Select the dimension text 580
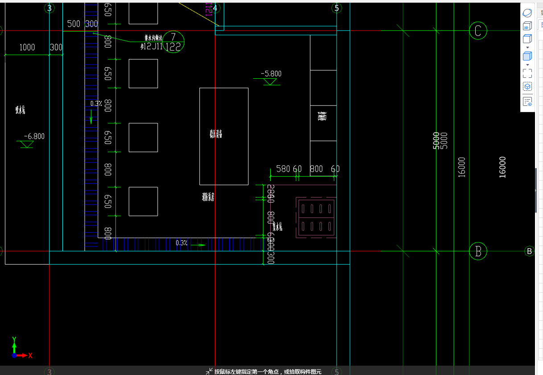 click(x=283, y=169)
